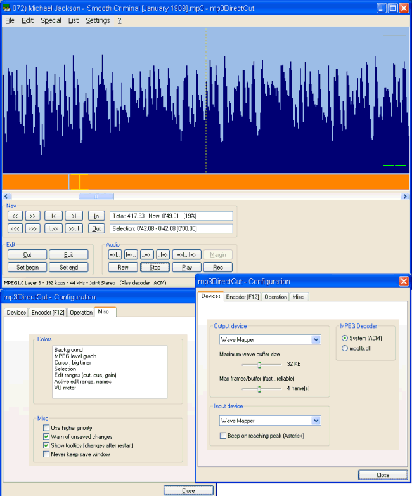Click the '>>..I' nav button
412x496 pixels.
(74, 228)
